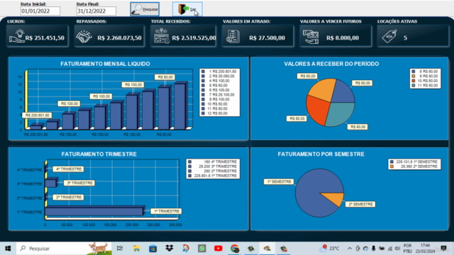Edit the Data Final date field

[x=96, y=11]
